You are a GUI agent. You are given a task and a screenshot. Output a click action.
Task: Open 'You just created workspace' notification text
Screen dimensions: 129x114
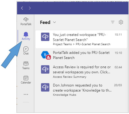pos(79,37)
